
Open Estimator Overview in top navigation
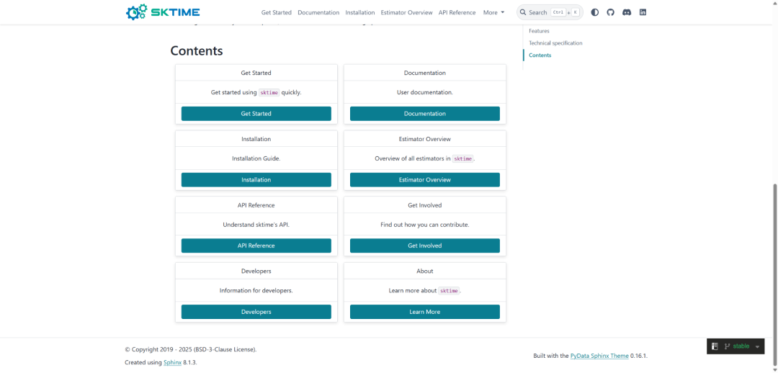pyautogui.click(x=406, y=12)
